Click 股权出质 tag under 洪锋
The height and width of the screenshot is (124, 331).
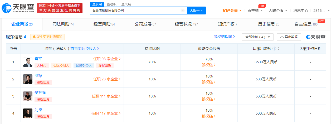(43, 82)
